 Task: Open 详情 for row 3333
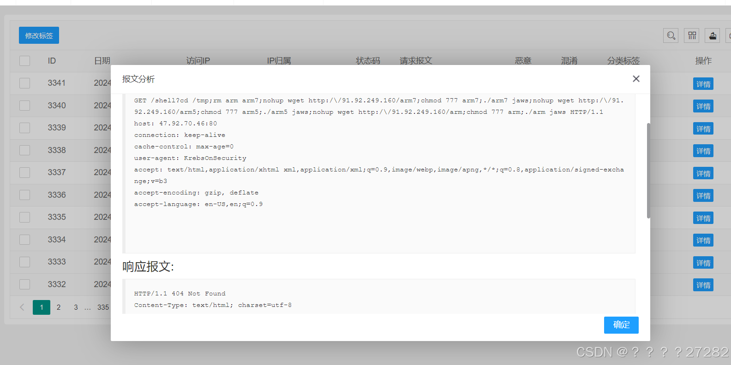point(703,263)
